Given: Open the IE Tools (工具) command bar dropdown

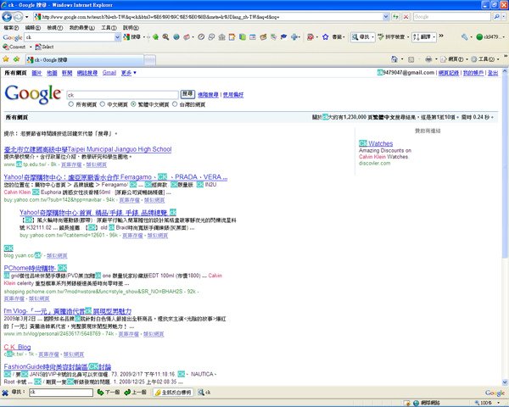Looking at the screenshot, I should [x=485, y=59].
